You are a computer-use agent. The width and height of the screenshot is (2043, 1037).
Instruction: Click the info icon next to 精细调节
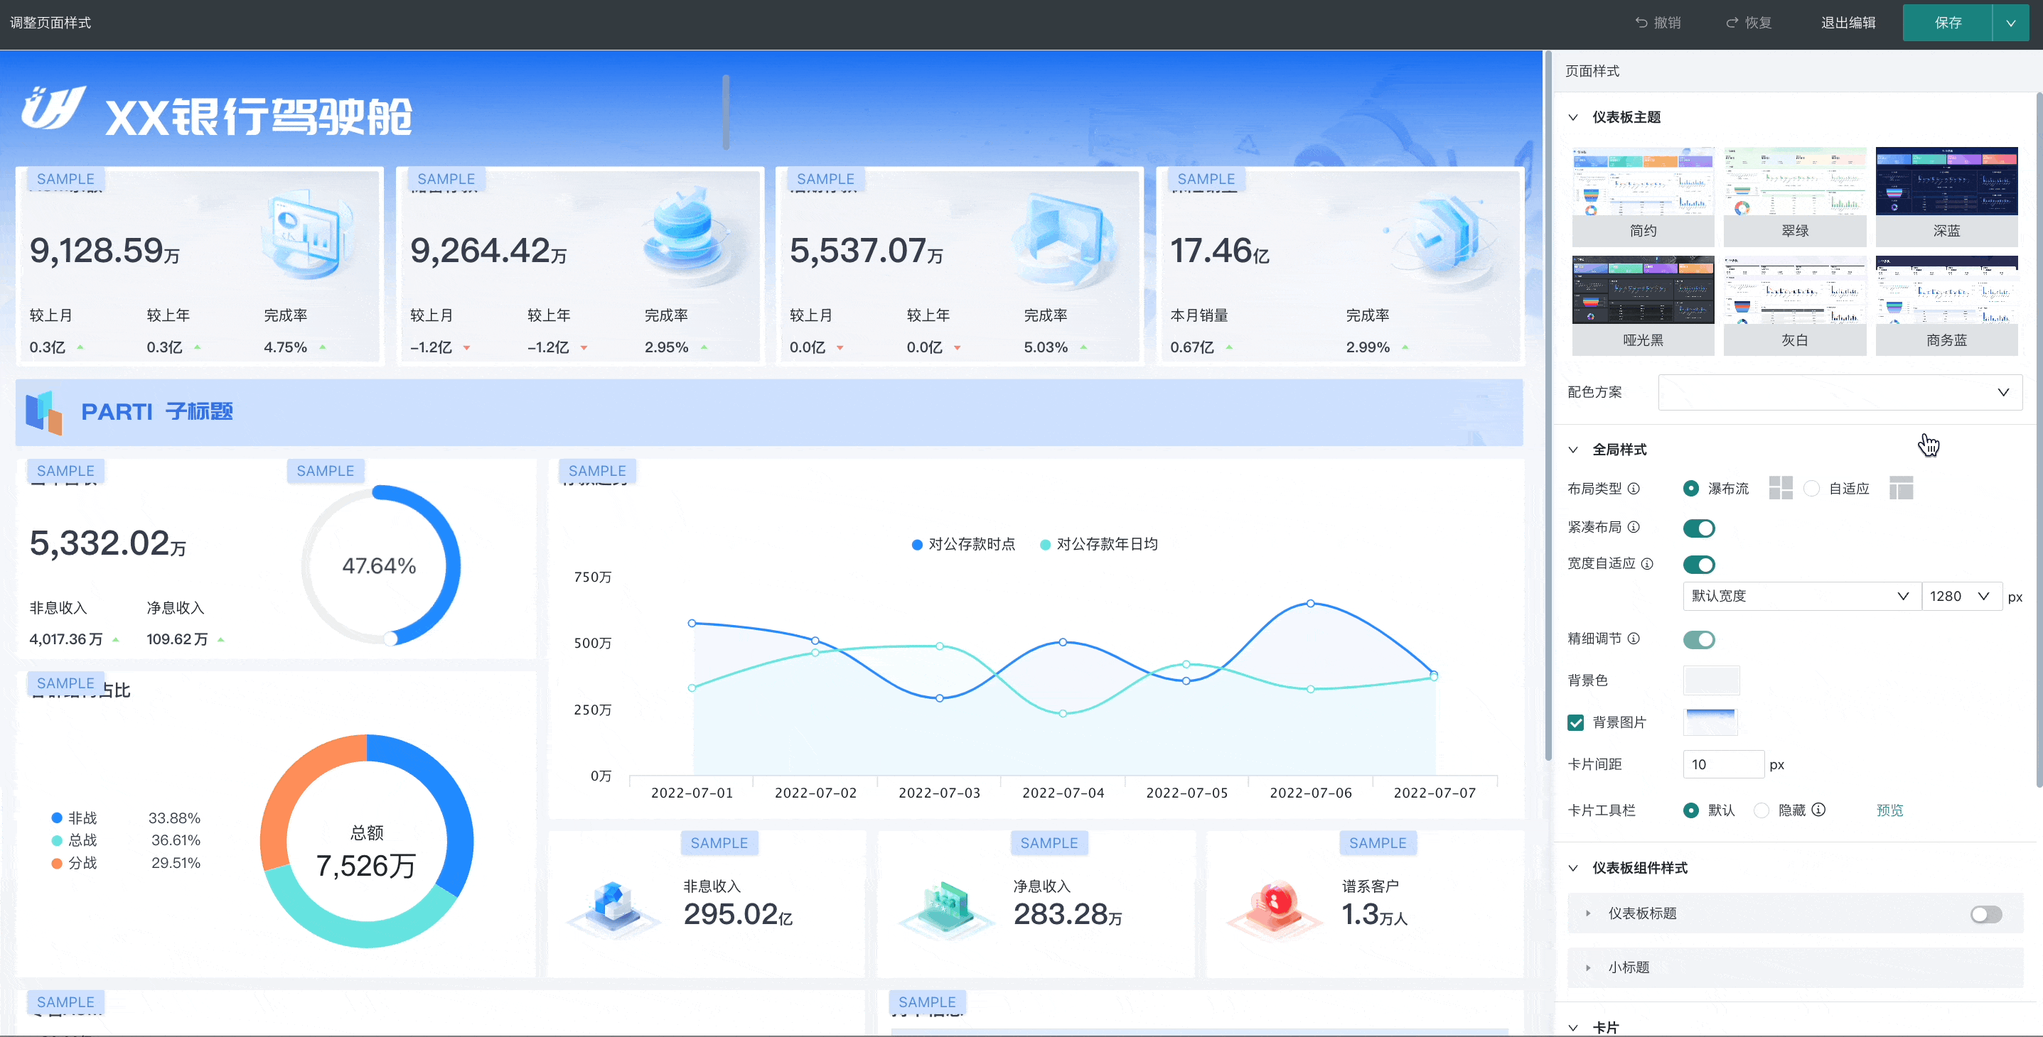point(1634,639)
